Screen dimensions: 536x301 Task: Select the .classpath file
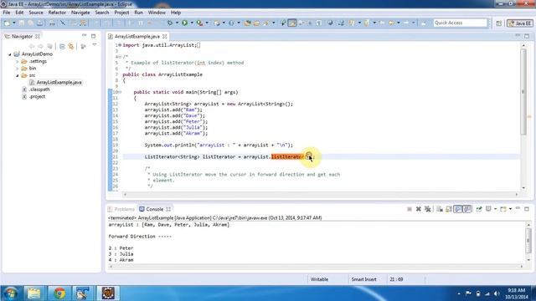pyautogui.click(x=39, y=89)
